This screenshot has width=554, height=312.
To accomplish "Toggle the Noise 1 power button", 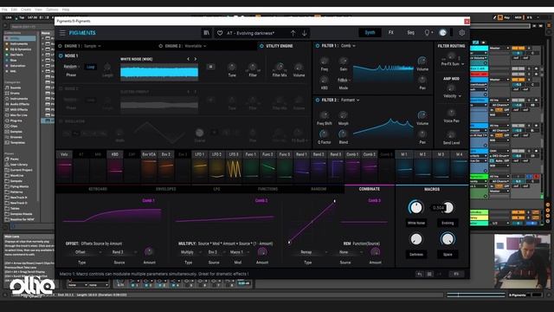I will (61, 55).
